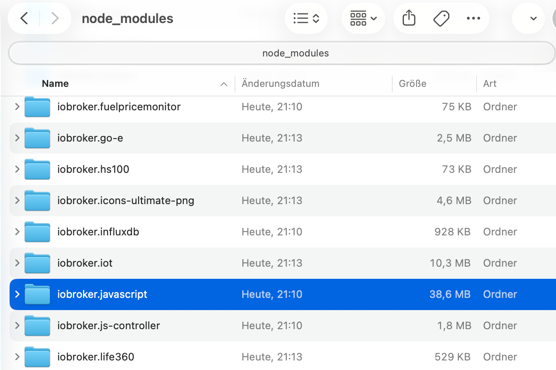Click the 928 KB size value

click(x=453, y=231)
